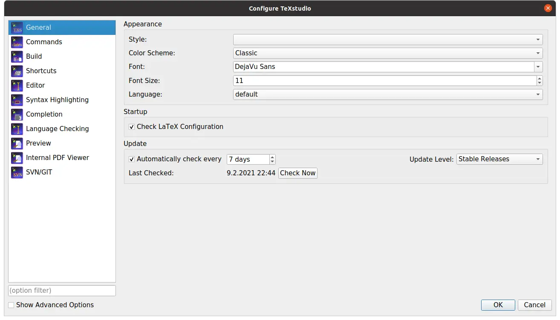
Task: Disable Automatically check every checkbox
Action: point(132,159)
